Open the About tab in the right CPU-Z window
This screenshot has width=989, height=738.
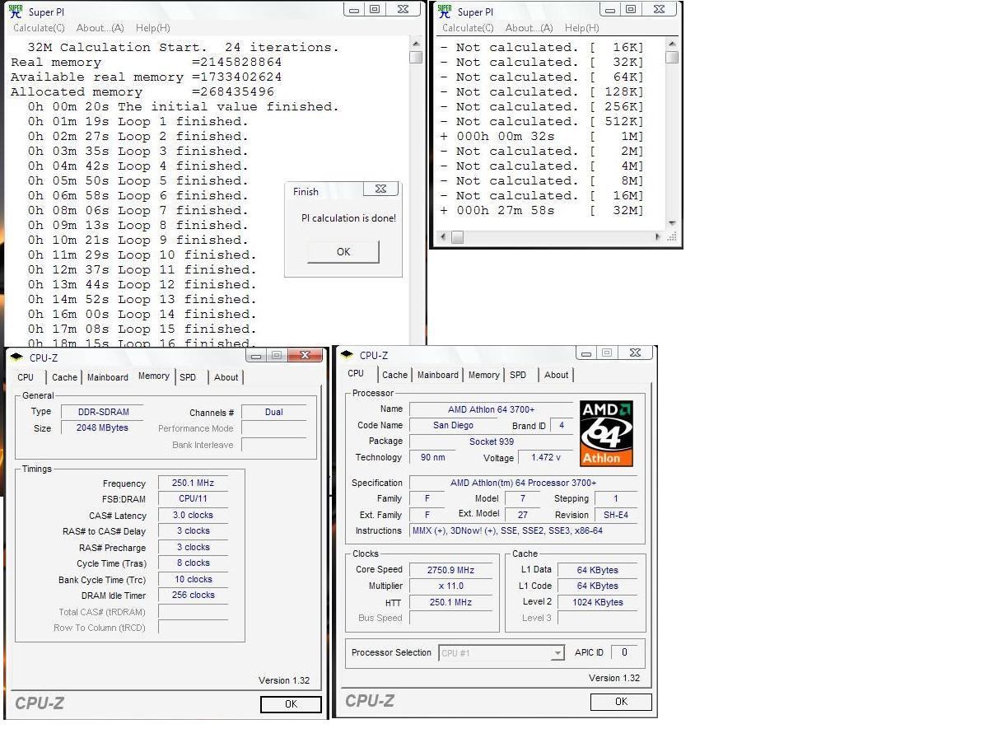pos(557,375)
